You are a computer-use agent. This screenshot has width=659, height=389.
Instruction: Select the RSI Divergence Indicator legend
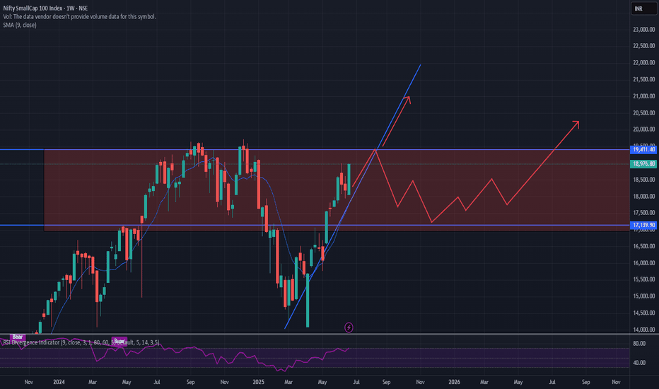(x=81, y=343)
